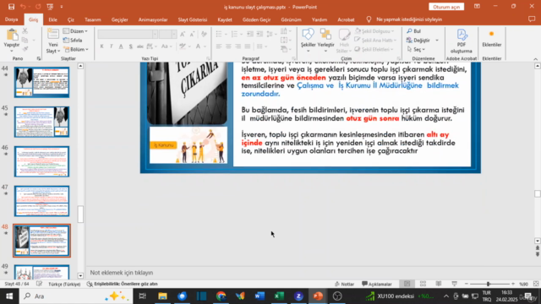
Task: Switch to the Ekle tab
Action: click(x=52, y=19)
